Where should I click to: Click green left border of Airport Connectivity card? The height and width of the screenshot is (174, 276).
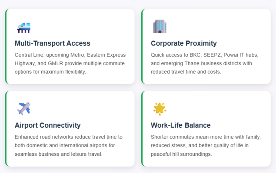point(6,128)
